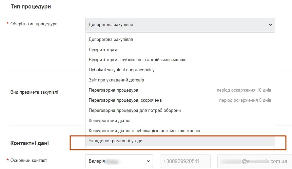Choose 'Конкурентний діалог з публікацією англійською мовою'

click(144, 131)
